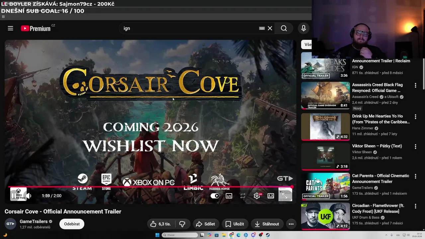Open Task View on the taskbar
Image resolution: width=425 pixels, height=239 pixels.
point(202,235)
